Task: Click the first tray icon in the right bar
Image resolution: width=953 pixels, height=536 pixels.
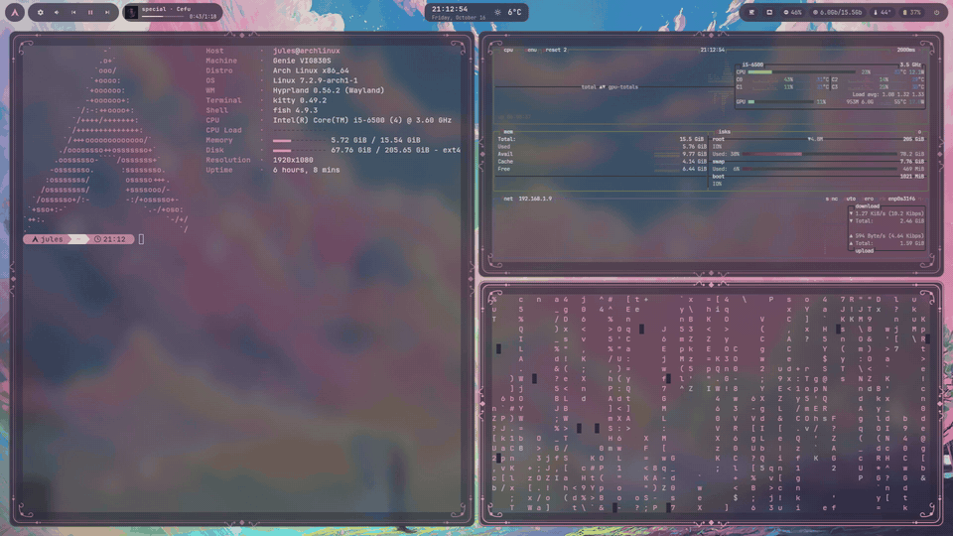Action: [x=751, y=12]
